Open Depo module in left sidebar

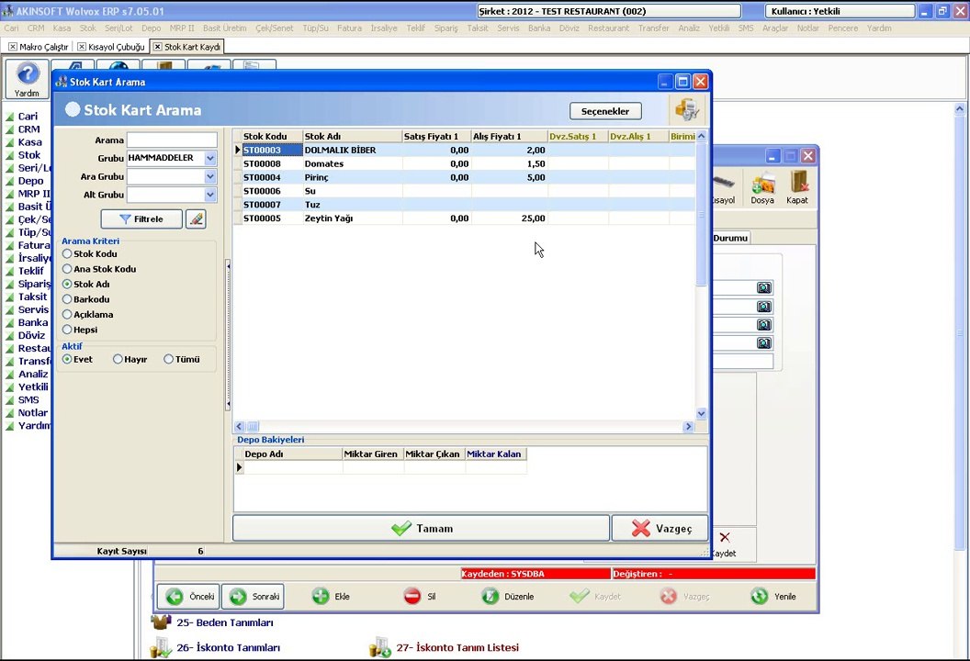coord(30,181)
